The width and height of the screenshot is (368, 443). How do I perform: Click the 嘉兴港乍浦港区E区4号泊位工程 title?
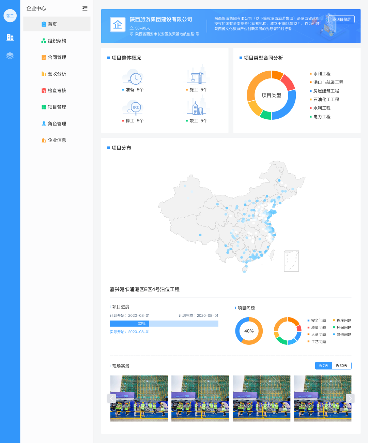coord(144,289)
